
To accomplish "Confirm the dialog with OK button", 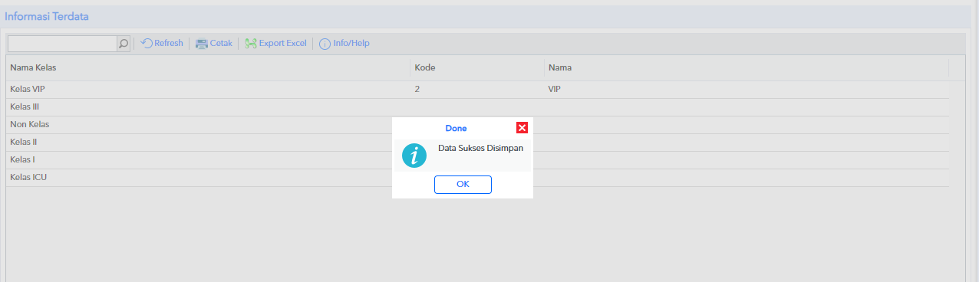I will [x=463, y=184].
